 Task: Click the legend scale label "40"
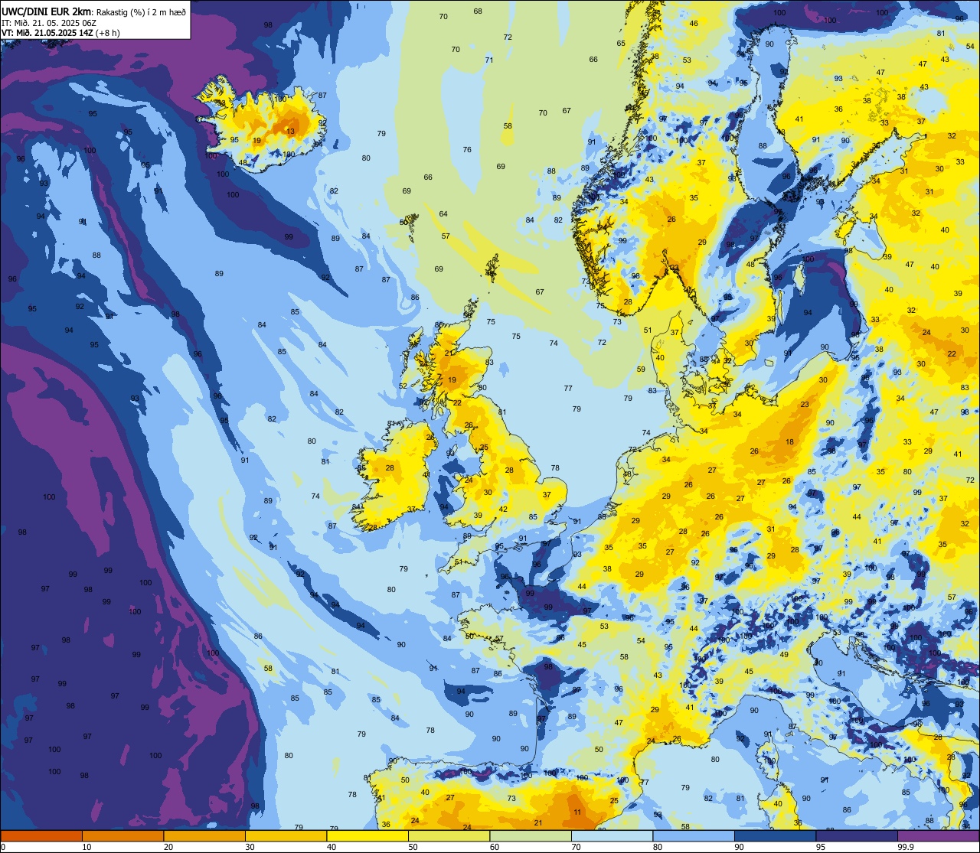(332, 847)
